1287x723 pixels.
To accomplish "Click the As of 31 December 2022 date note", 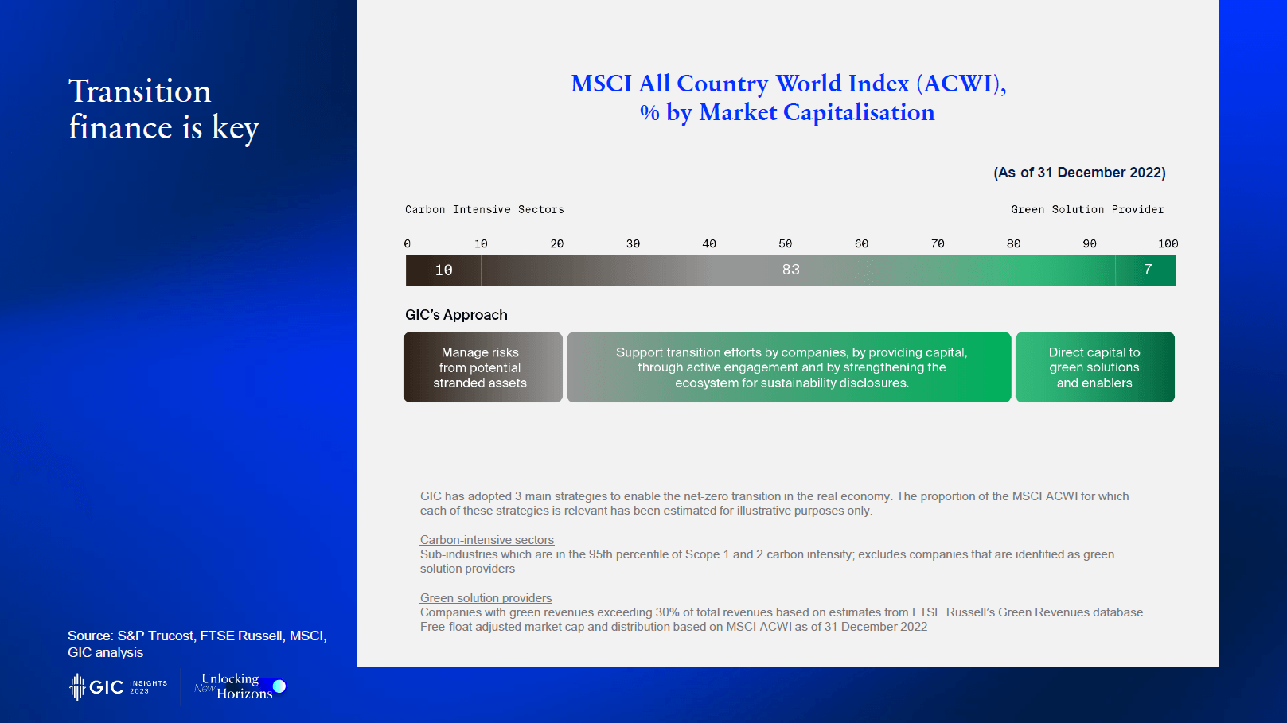I will [x=1079, y=173].
